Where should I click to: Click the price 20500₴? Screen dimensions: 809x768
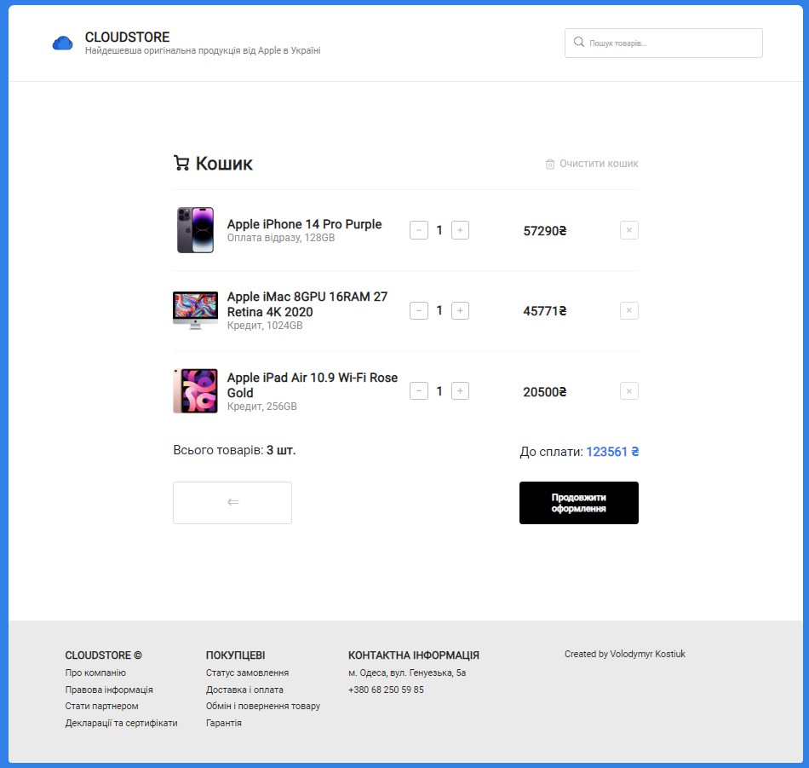(x=545, y=392)
